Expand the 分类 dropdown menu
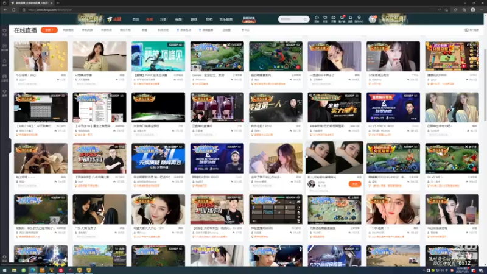This screenshot has height=274, width=487. click(x=164, y=19)
